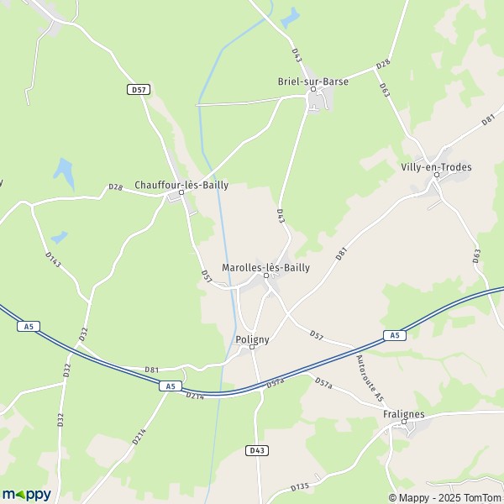Click the Marolles-lès-Bailly place label
The image size is (504, 504).
click(265, 267)
